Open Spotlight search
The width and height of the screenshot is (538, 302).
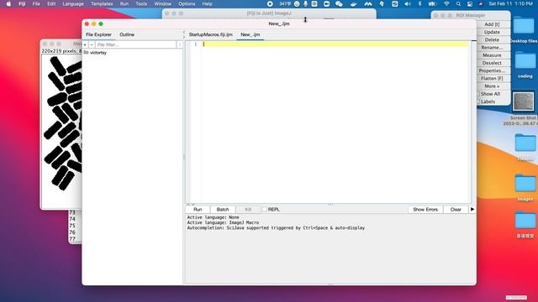(458, 4)
